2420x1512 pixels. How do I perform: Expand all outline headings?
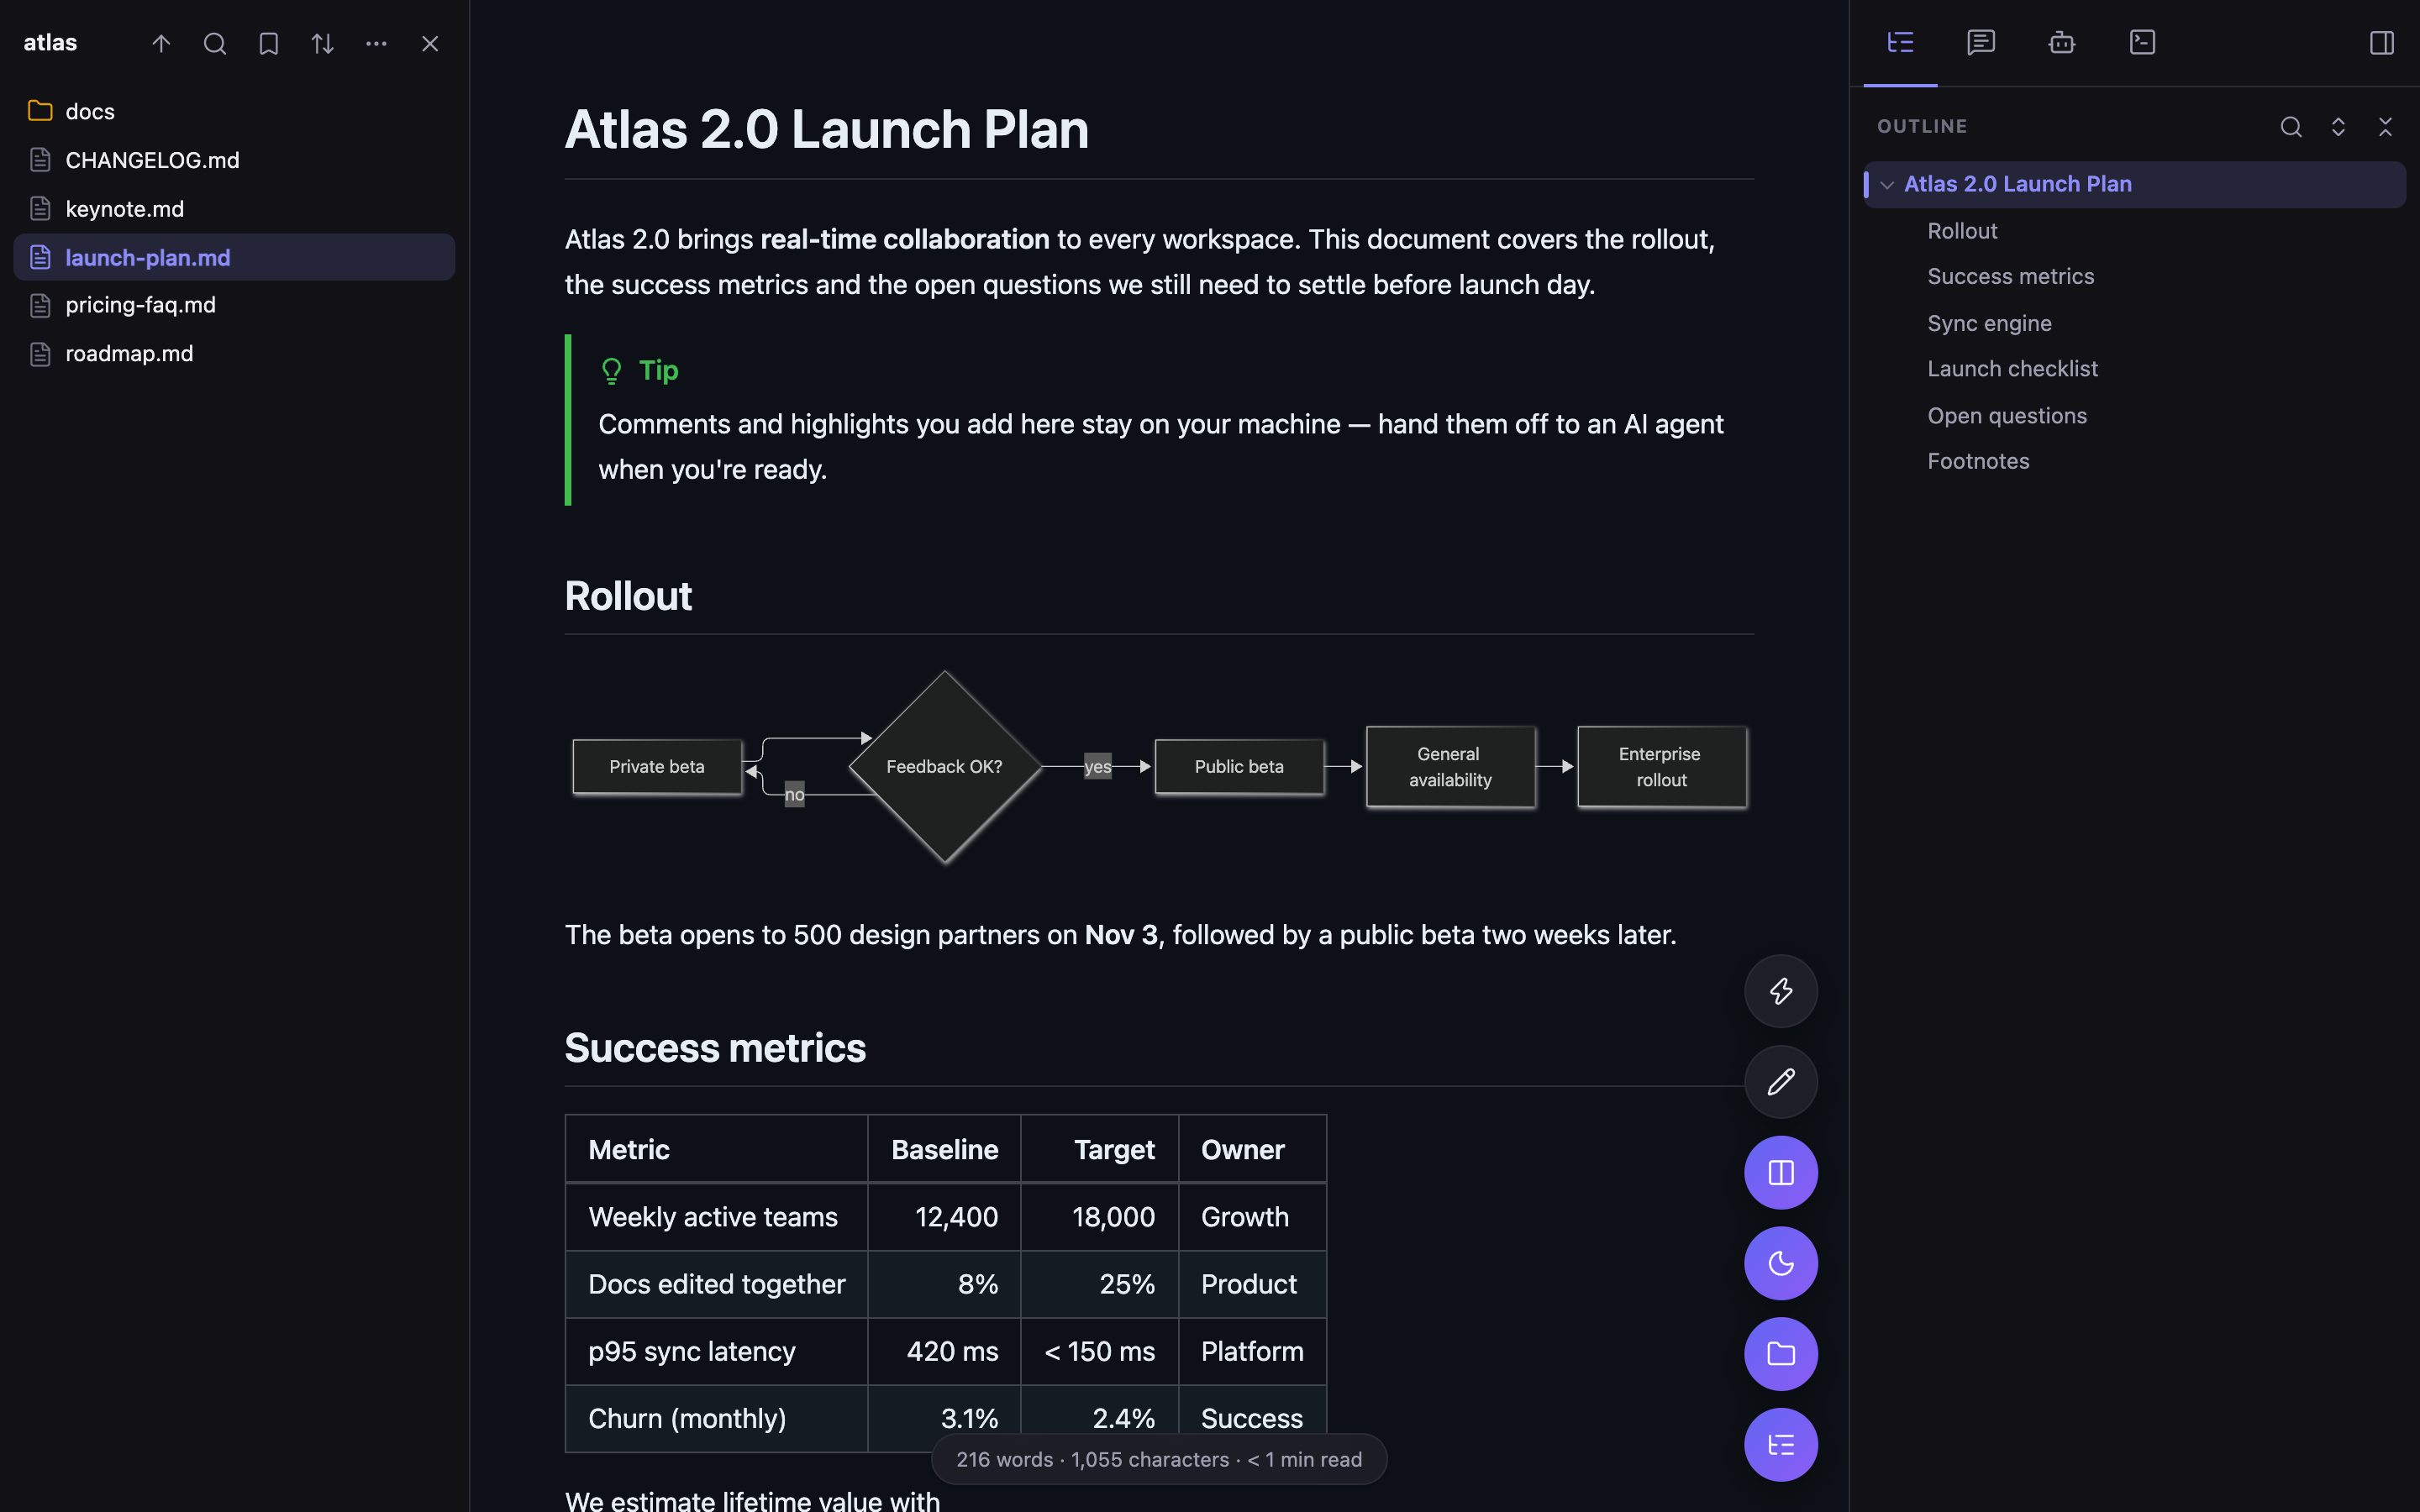coord(2338,127)
